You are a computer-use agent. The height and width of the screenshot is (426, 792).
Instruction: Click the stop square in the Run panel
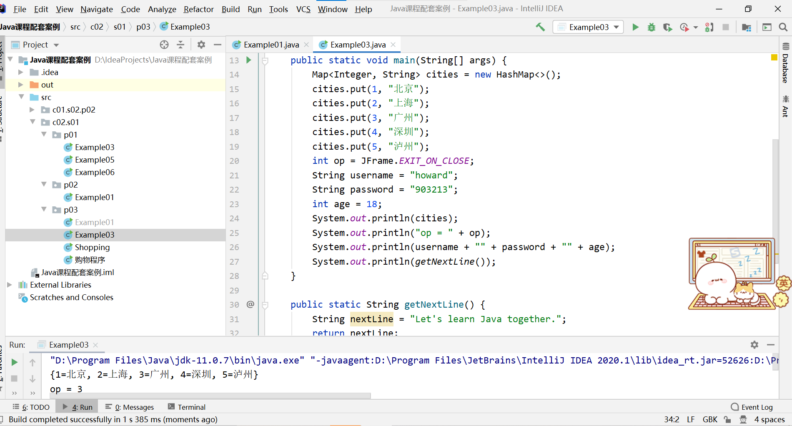(14, 378)
